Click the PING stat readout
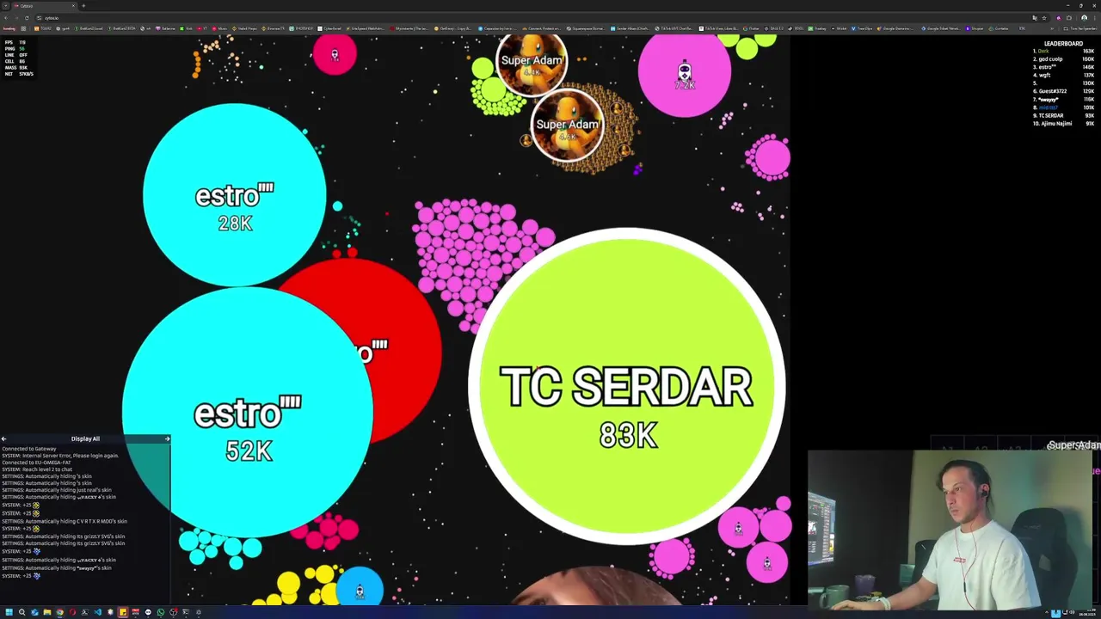Viewport: 1101px width, 619px height. click(15, 49)
